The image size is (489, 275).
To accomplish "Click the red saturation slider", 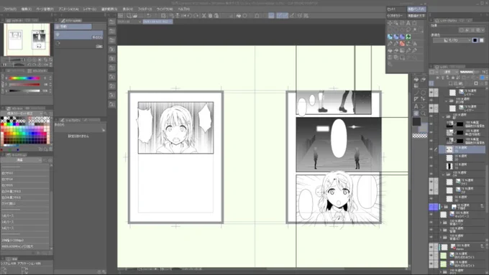I will coord(24,85).
